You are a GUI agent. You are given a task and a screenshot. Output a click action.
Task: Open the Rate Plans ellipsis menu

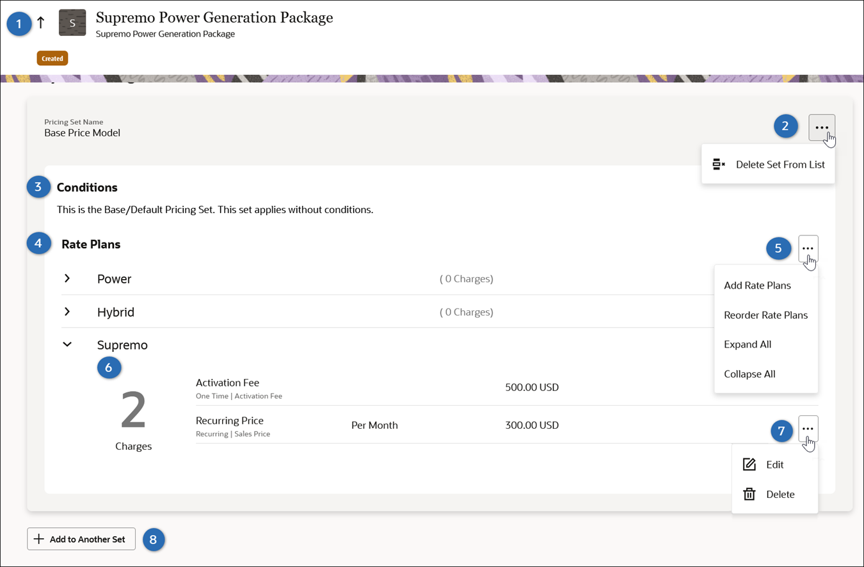click(x=808, y=249)
